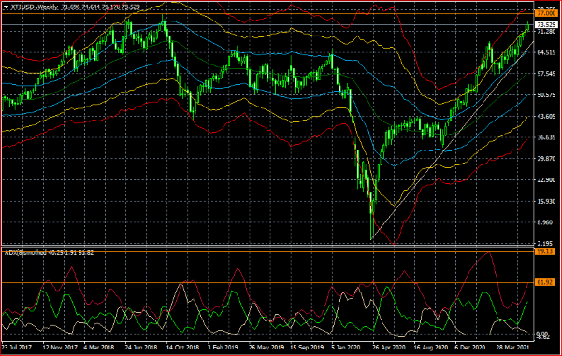The image size is (562, 356).
Task: Click the 3 Feb 2019 date label
Action: pos(223,347)
